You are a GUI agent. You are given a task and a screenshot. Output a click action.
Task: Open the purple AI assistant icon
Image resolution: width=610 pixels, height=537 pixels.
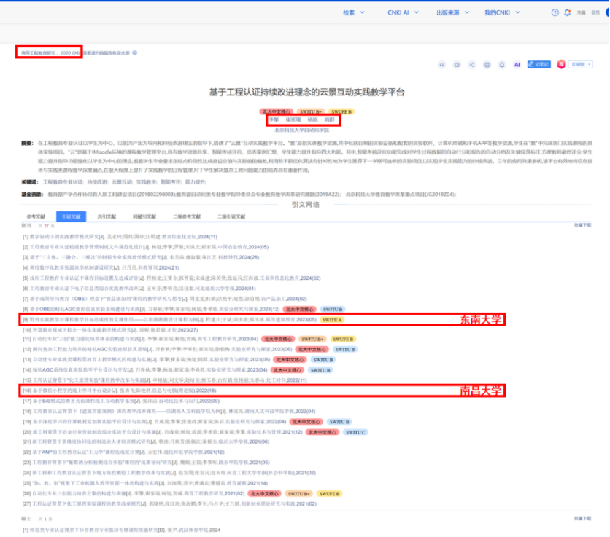point(517,65)
